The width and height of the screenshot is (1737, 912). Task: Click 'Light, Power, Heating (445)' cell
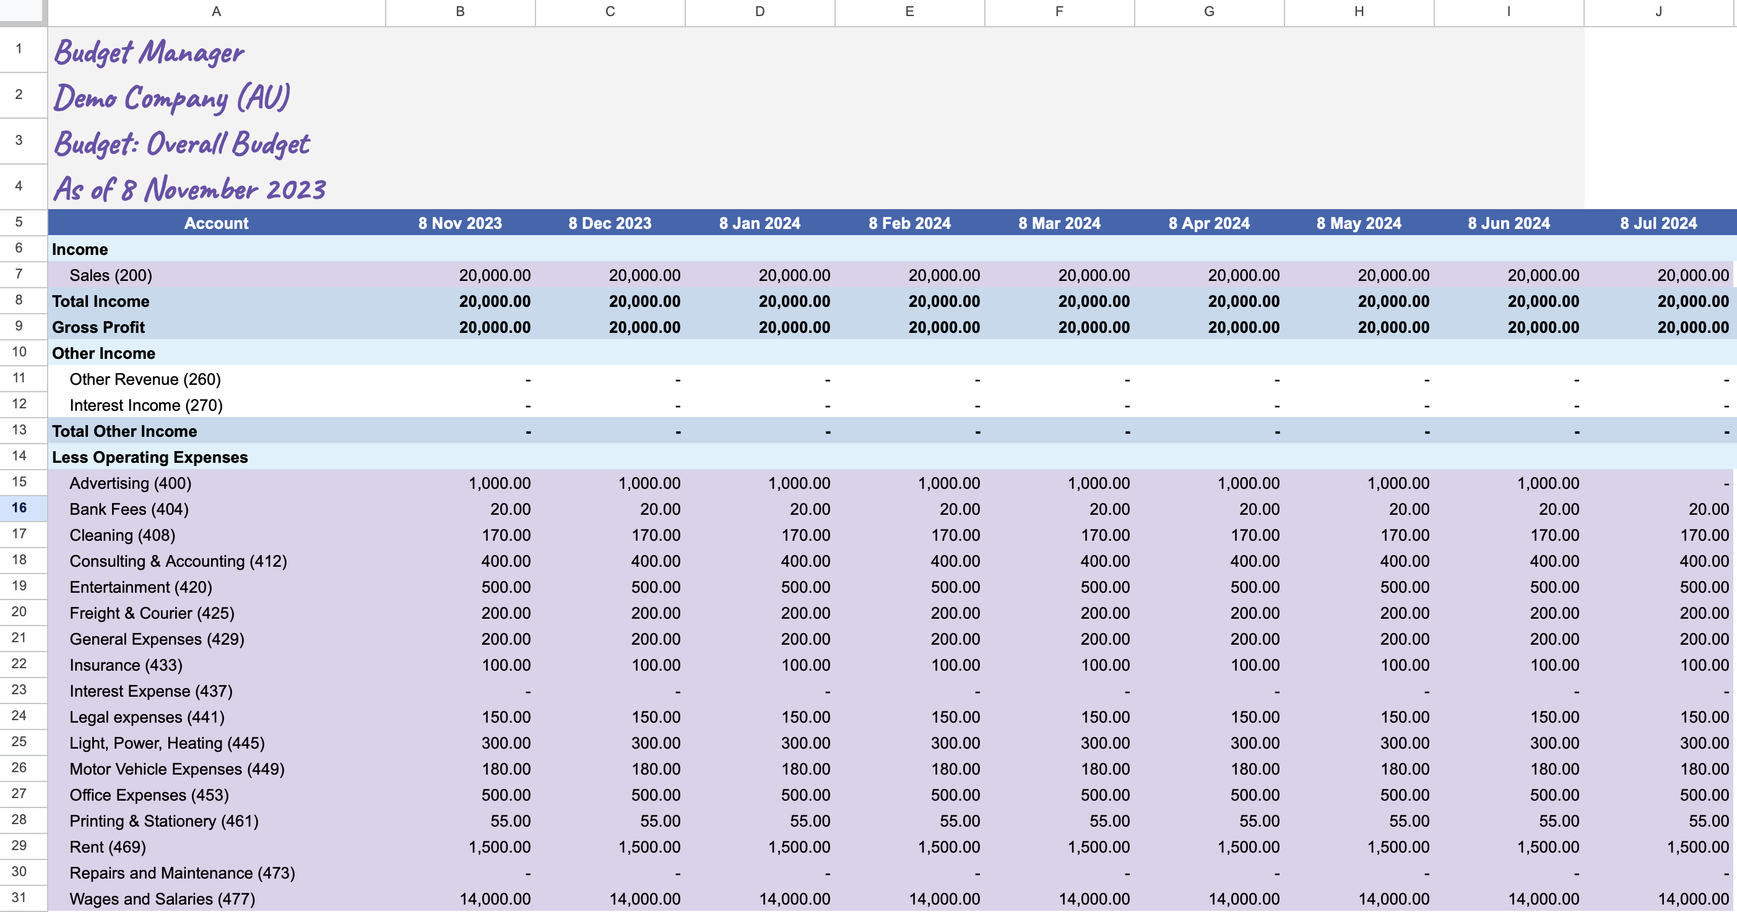[x=217, y=743]
